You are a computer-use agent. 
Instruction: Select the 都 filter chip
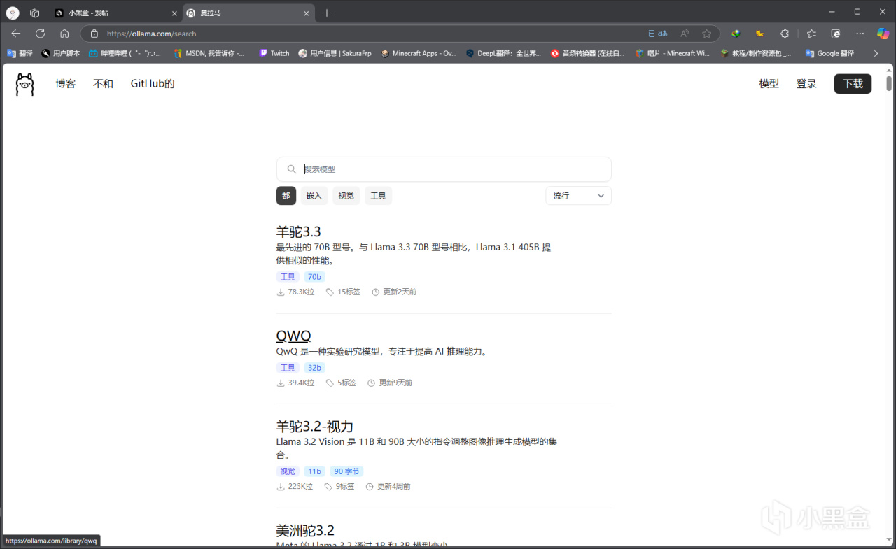(x=286, y=196)
